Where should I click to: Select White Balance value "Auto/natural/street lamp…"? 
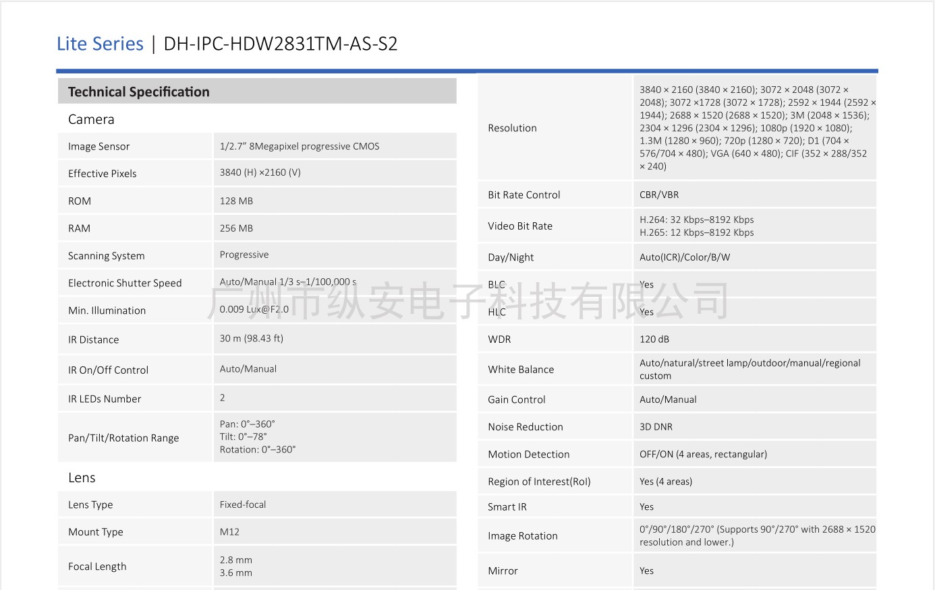pos(750,369)
